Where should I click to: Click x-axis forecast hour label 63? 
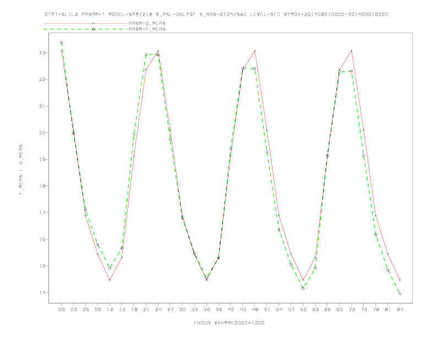pos(315,309)
